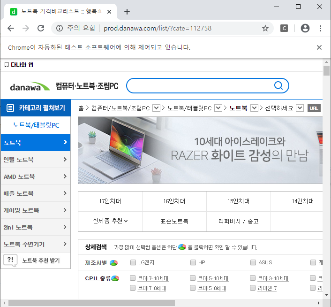
Task: Tick the 코어i5-10세대 checkbox
Action: 193,278
